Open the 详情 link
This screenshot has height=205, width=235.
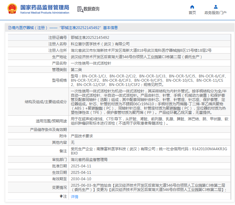pos(75,196)
